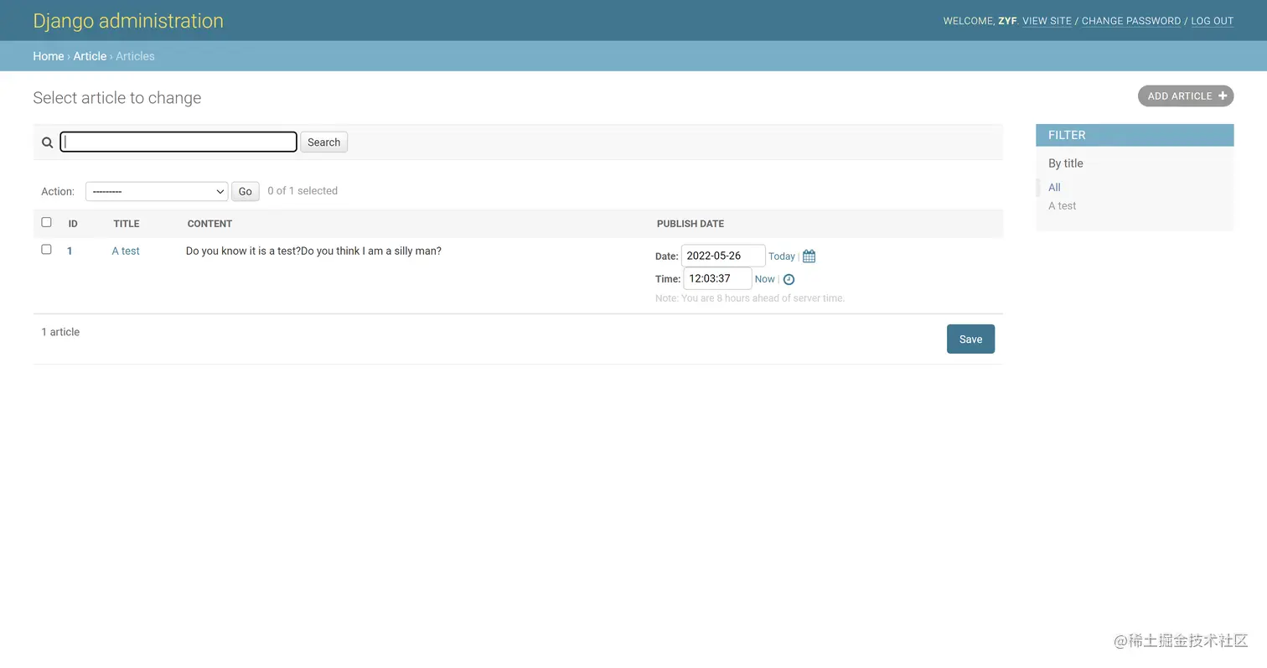Open the Action dropdown menu
Viewport: 1267px width, 668px height.
point(157,191)
